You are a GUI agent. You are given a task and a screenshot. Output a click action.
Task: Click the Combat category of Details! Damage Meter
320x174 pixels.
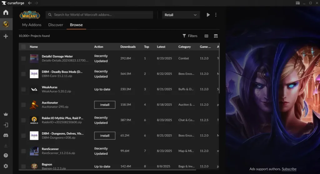[x=183, y=58]
